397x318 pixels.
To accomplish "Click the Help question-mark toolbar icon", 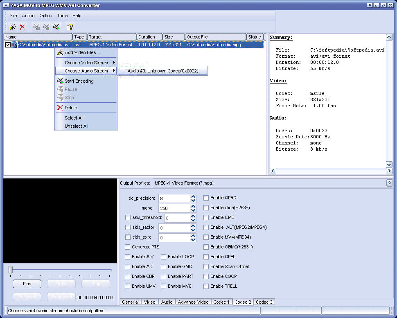I will coord(70,27).
